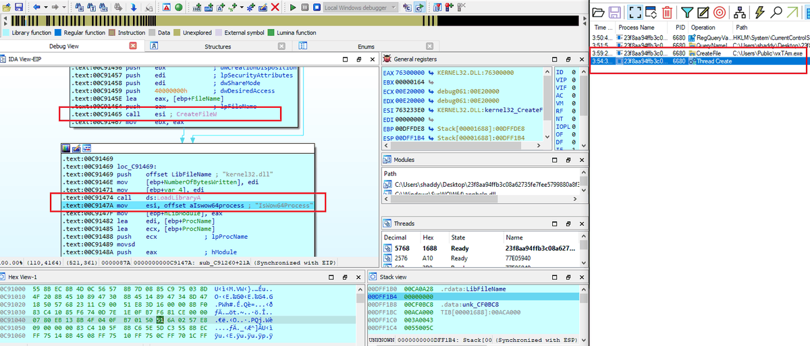Close the Debug View tab
Screen dimensions: 810x346
click(132, 46)
